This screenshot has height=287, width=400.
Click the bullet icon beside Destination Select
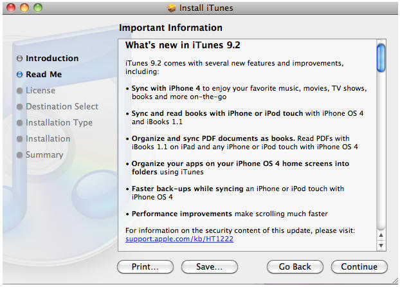coord(20,107)
